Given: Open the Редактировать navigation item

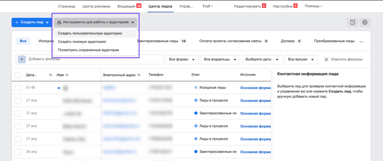Looking at the screenshot, I should click(250, 6).
